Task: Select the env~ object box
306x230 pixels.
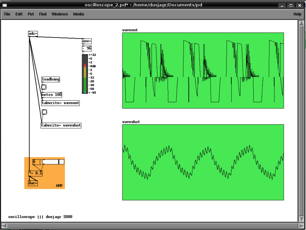Action: (87, 41)
